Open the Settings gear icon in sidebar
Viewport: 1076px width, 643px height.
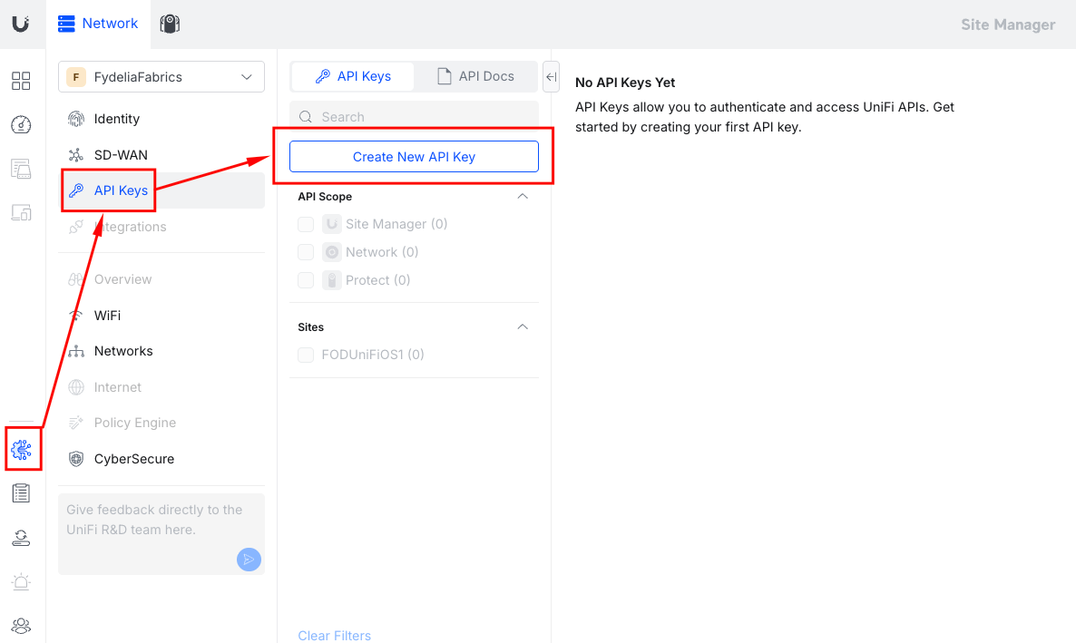(x=21, y=450)
